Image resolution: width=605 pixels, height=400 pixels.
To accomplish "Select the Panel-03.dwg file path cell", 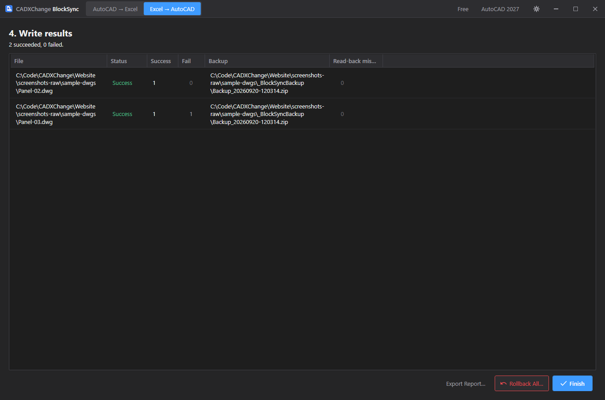I will 56,114.
